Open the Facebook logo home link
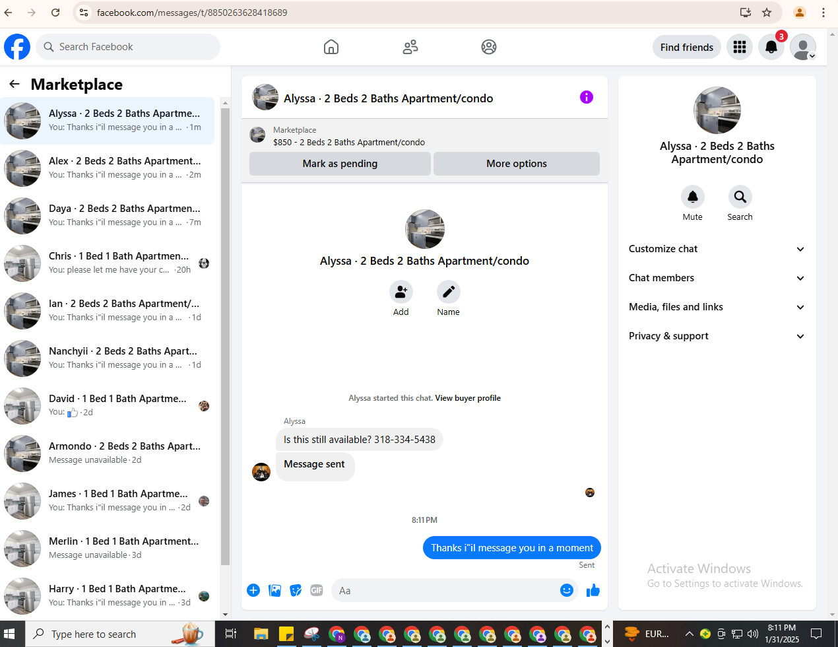838x647 pixels. pos(17,47)
